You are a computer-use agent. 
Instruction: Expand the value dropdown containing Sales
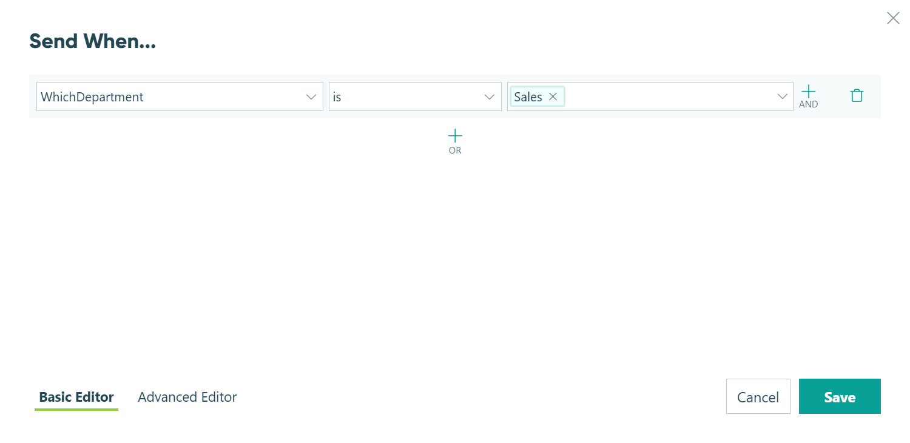(x=783, y=96)
